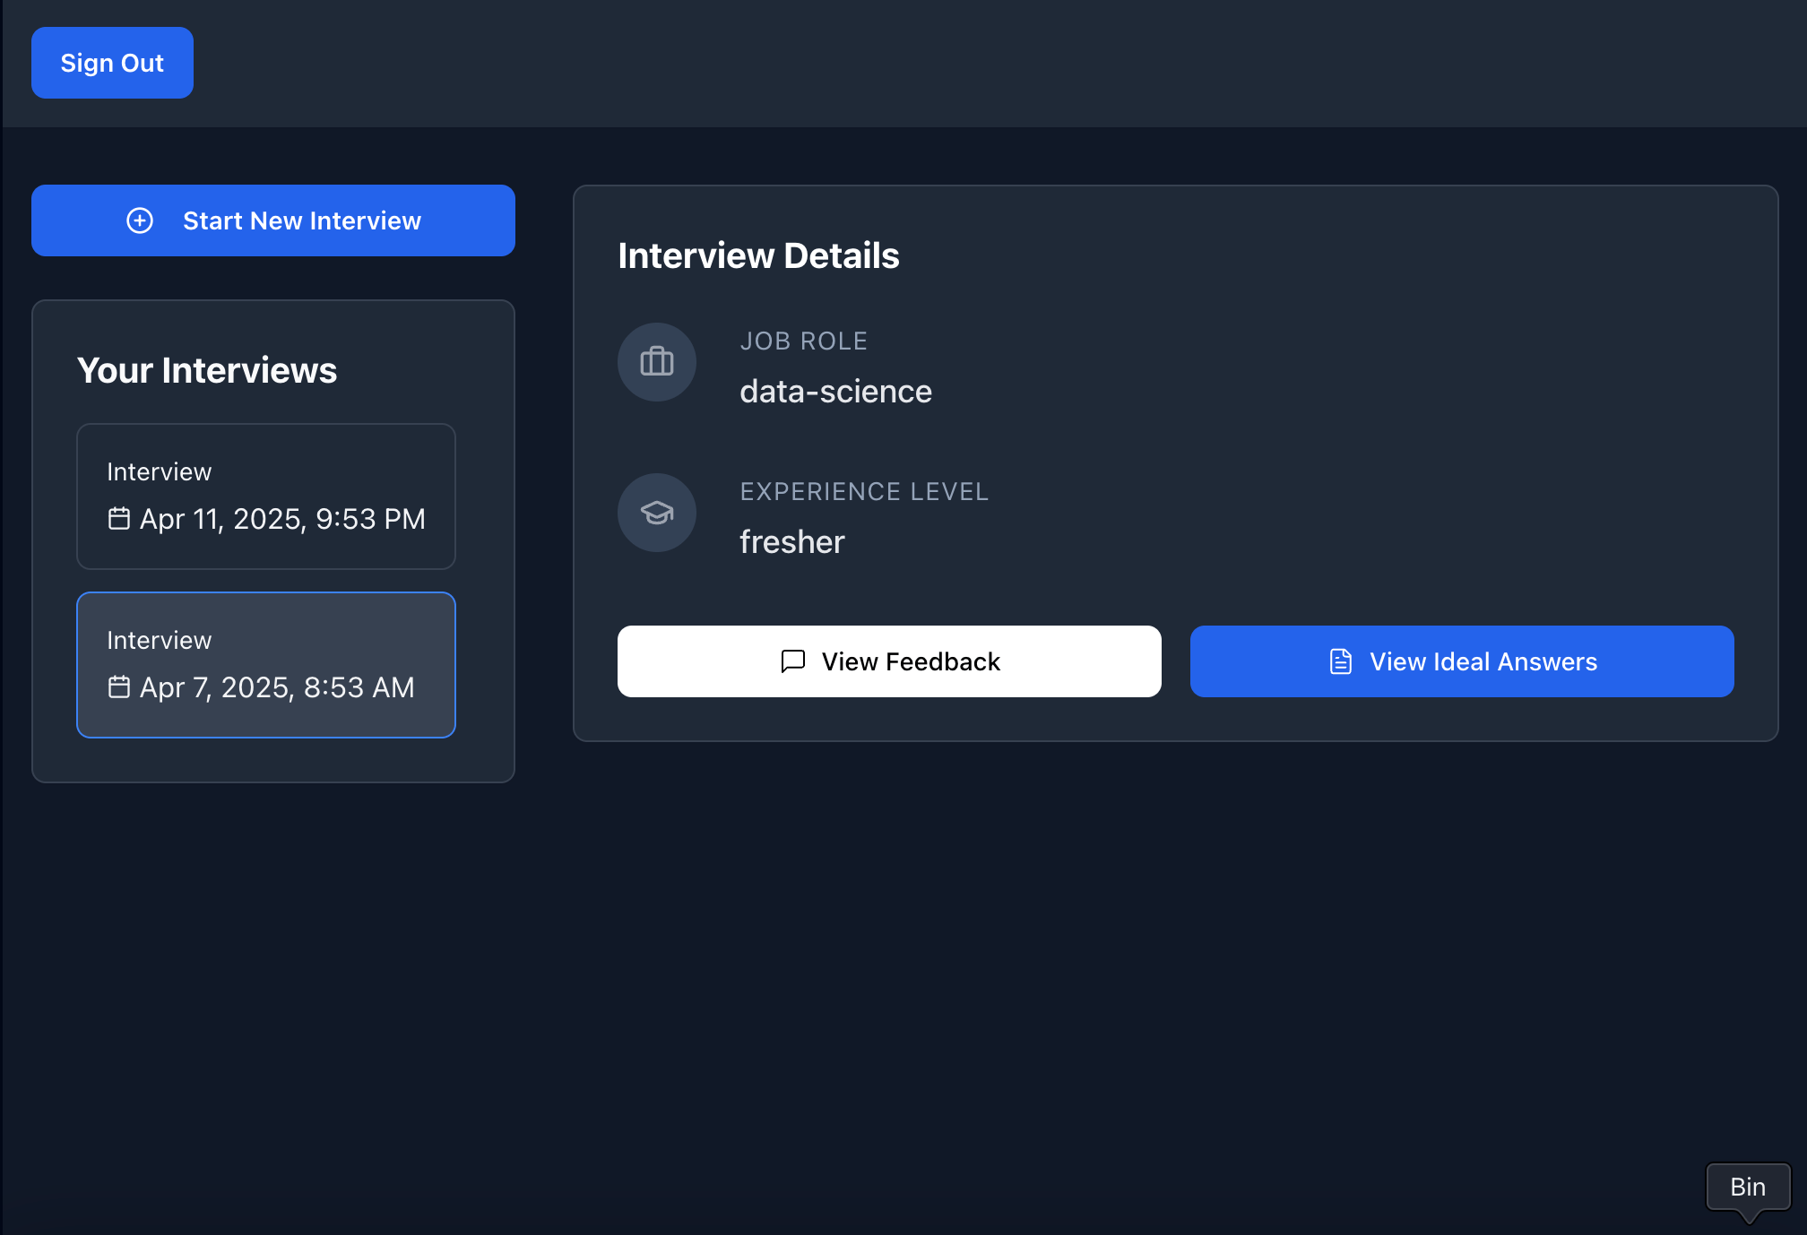Start a new interview
This screenshot has height=1235, width=1807.
pyautogui.click(x=273, y=220)
